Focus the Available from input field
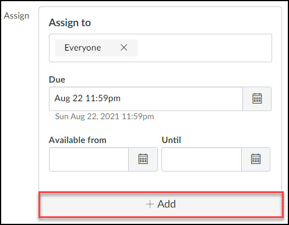Screen dimensions: 289x225 (89, 159)
